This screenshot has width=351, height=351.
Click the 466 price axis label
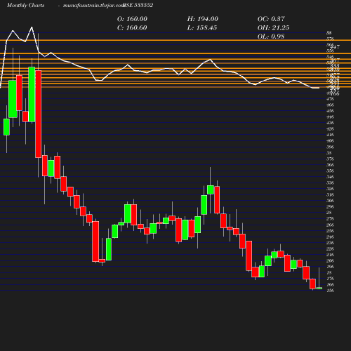pos(330,105)
